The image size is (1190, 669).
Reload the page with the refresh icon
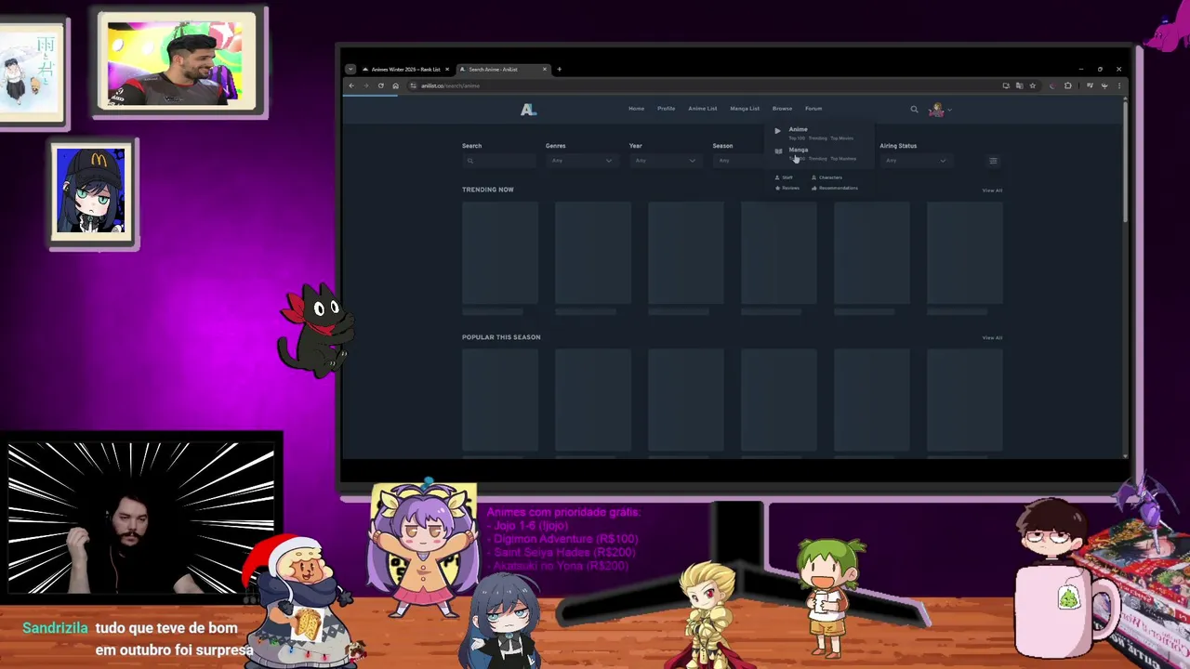[x=381, y=85]
